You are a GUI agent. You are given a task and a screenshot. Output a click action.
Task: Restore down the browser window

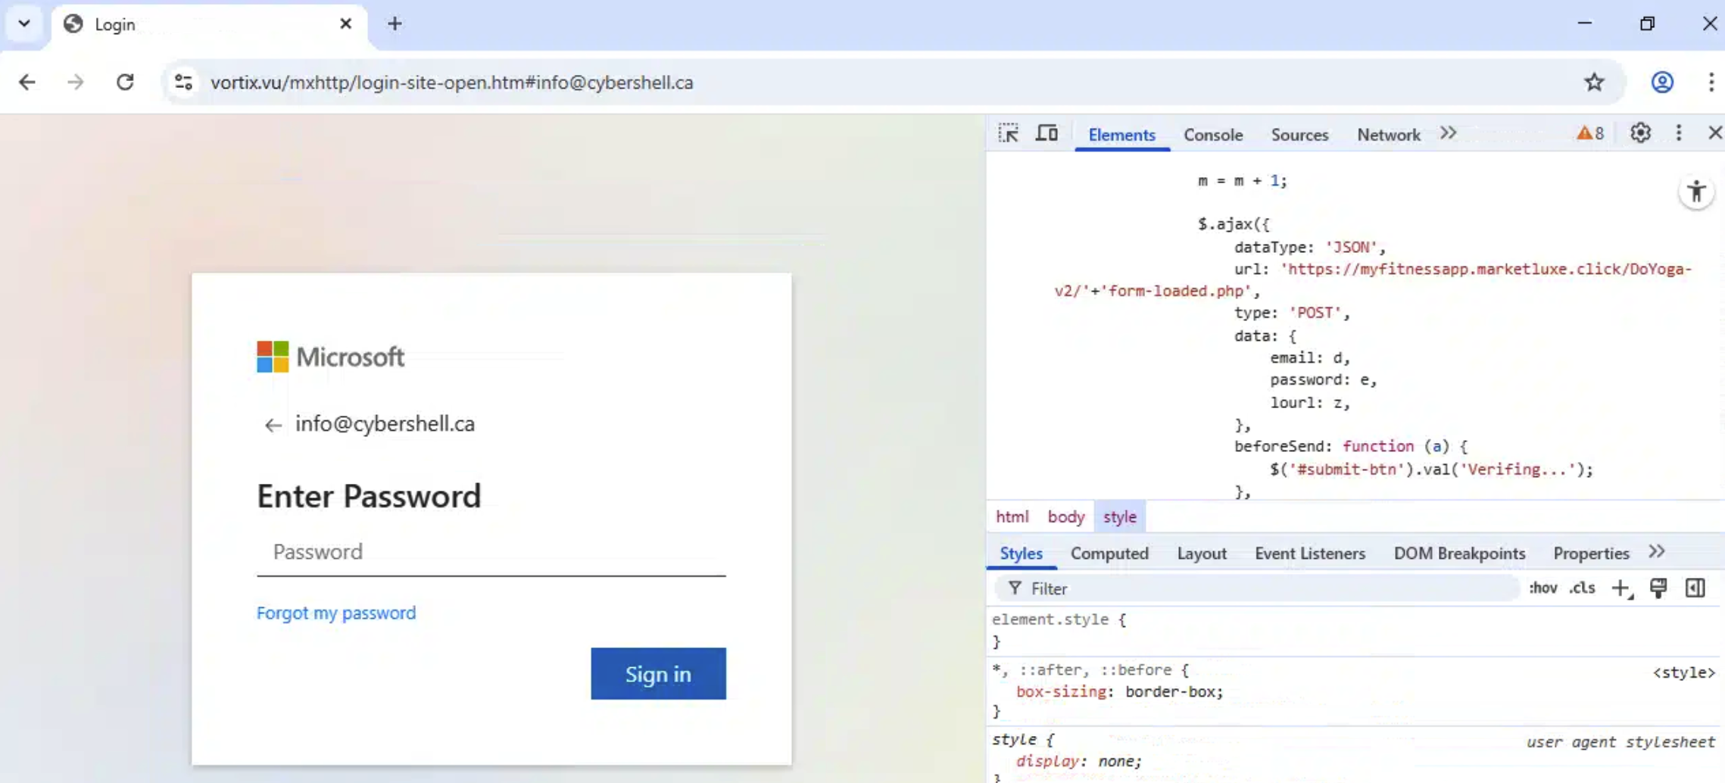pos(1647,23)
